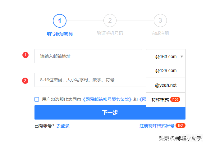Open the 《网易邮箱帐号服务条款》 link
Viewport: 206px width, 145px height.
107,99
